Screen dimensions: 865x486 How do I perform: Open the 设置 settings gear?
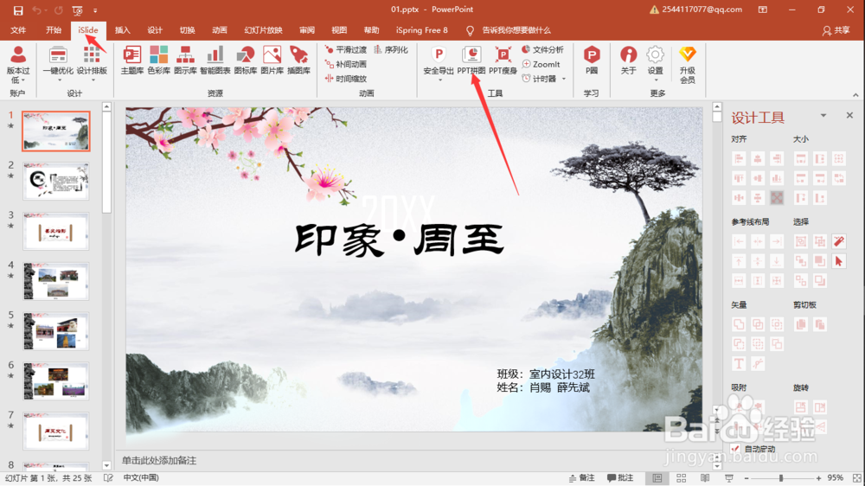(x=655, y=60)
